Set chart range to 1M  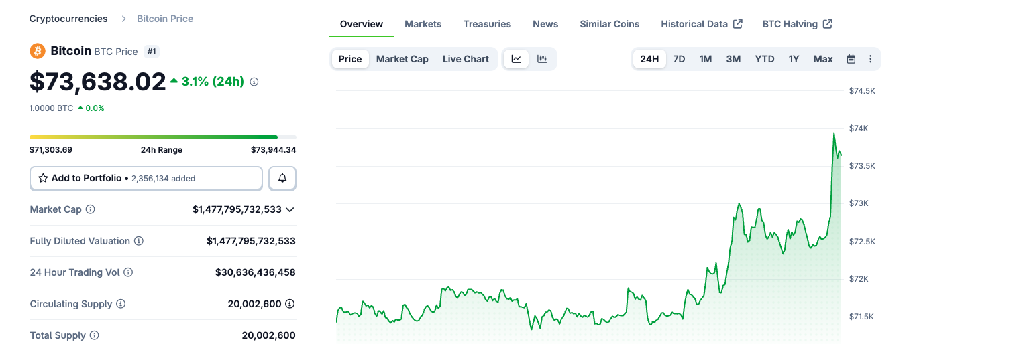pyautogui.click(x=706, y=59)
